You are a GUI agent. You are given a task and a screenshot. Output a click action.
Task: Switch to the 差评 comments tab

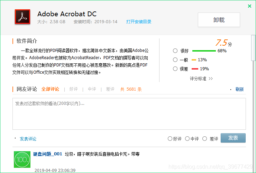pyautogui.click(x=110, y=89)
